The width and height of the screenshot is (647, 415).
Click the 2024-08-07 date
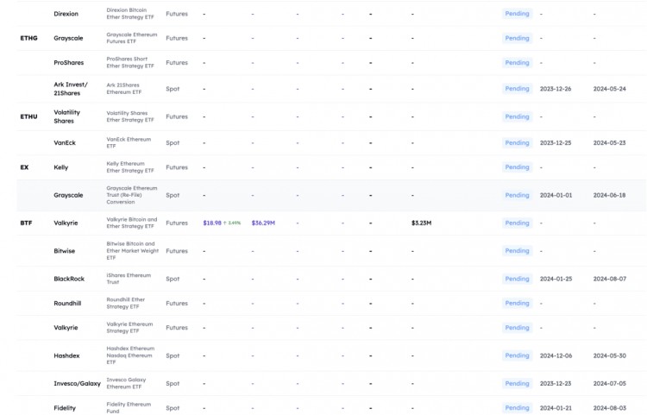click(609, 280)
